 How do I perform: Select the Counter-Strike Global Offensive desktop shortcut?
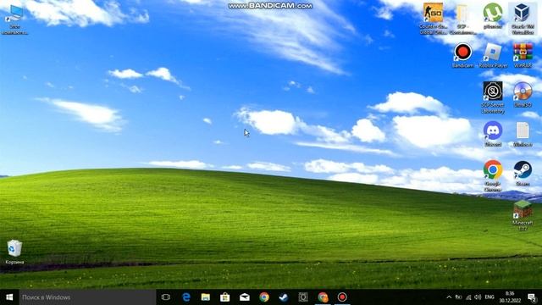(433, 19)
